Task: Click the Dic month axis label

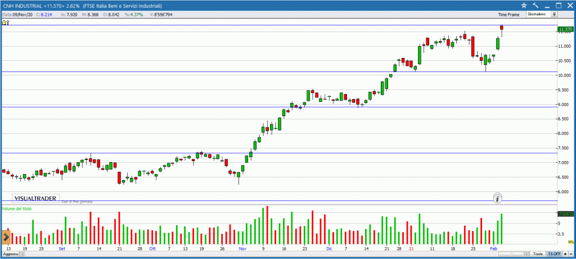Action: click(x=329, y=249)
